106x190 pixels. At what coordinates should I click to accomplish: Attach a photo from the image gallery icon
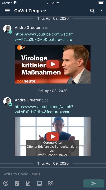pyautogui.click(x=39, y=183)
